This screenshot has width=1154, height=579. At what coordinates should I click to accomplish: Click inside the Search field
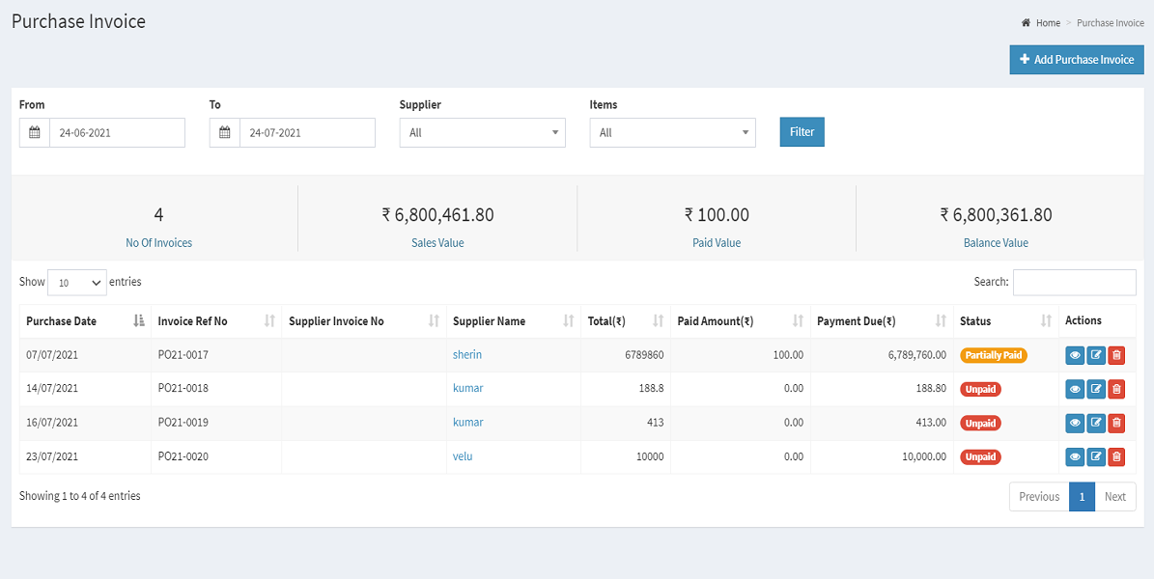click(1074, 282)
